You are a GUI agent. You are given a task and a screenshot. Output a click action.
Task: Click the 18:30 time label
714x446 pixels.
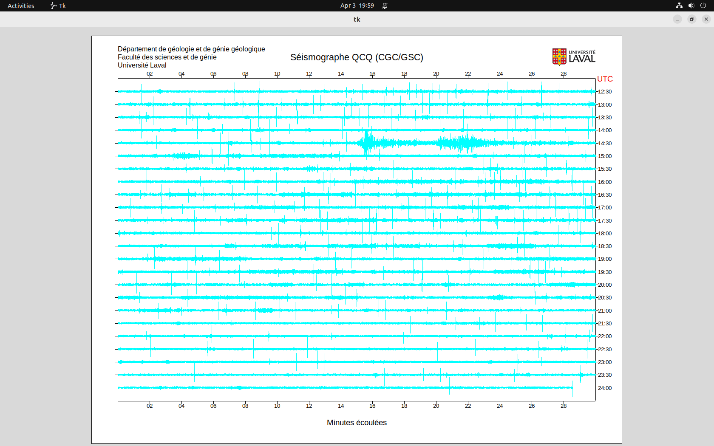tap(605, 246)
